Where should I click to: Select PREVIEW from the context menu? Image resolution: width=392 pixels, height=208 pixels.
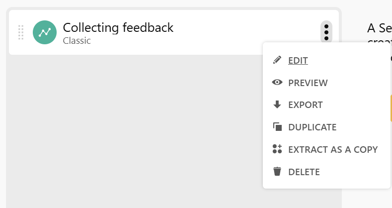pyautogui.click(x=308, y=83)
